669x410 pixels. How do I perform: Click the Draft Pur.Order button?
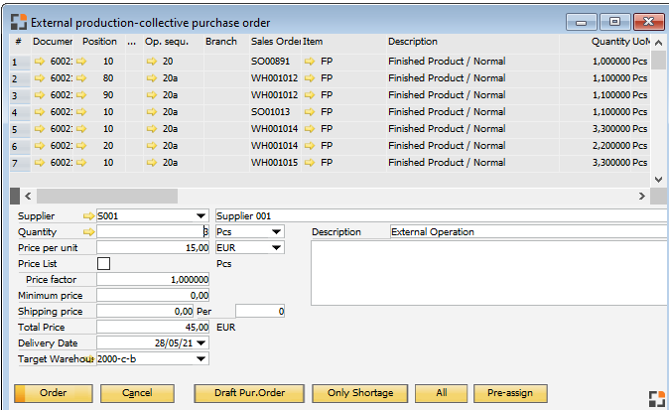(x=249, y=393)
